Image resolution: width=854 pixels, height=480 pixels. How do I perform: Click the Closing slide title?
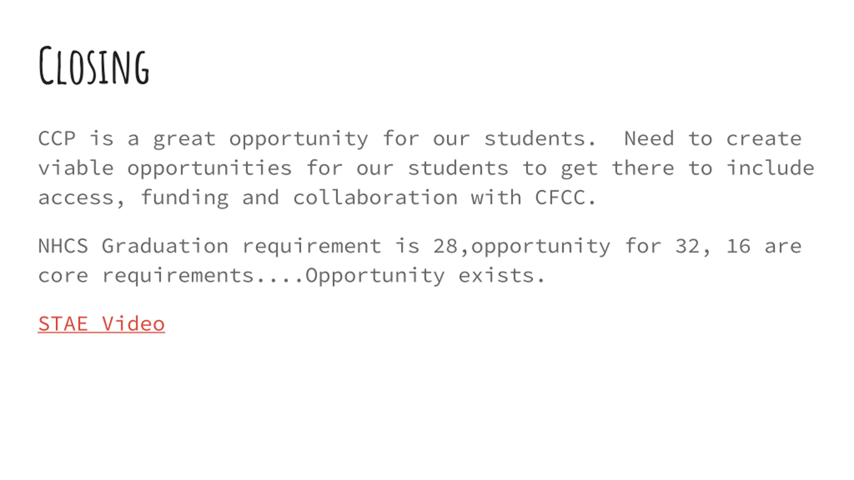coord(94,66)
